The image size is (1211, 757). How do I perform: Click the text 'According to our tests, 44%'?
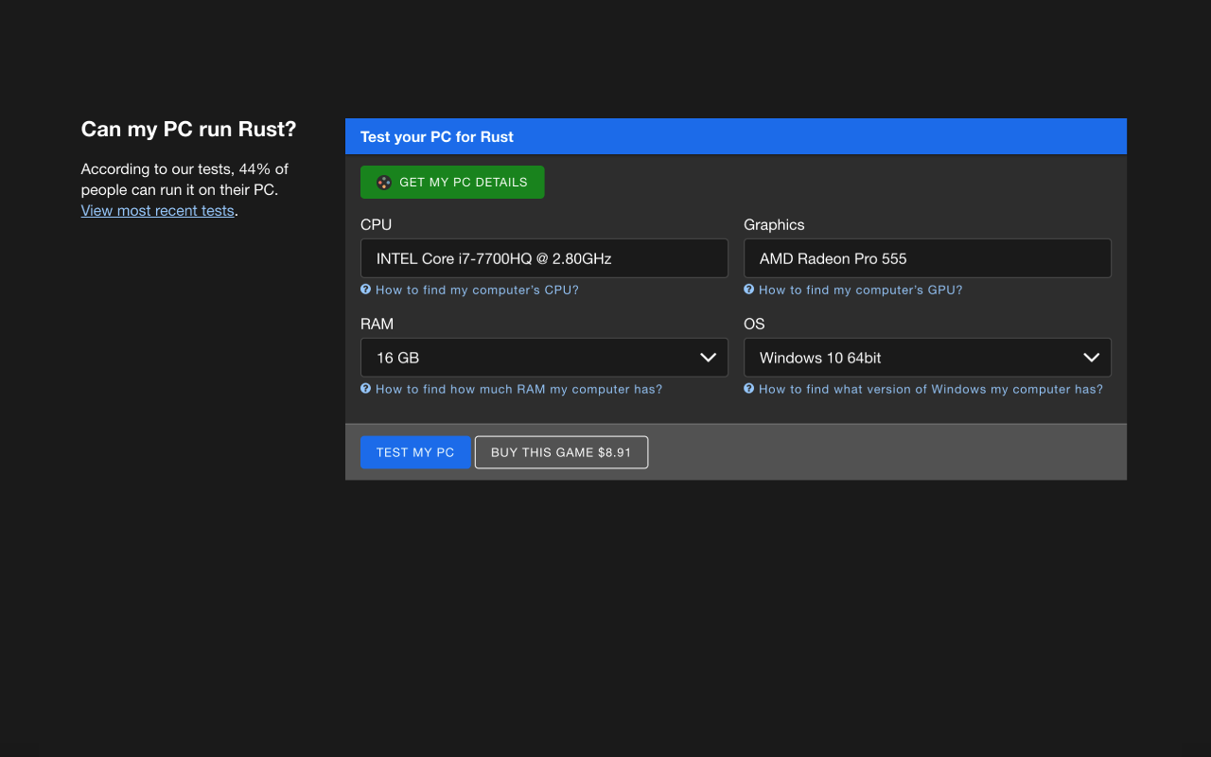pyautogui.click(x=176, y=169)
